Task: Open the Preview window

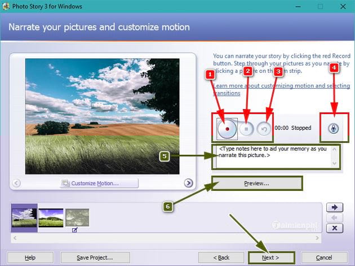Action: click(257, 184)
